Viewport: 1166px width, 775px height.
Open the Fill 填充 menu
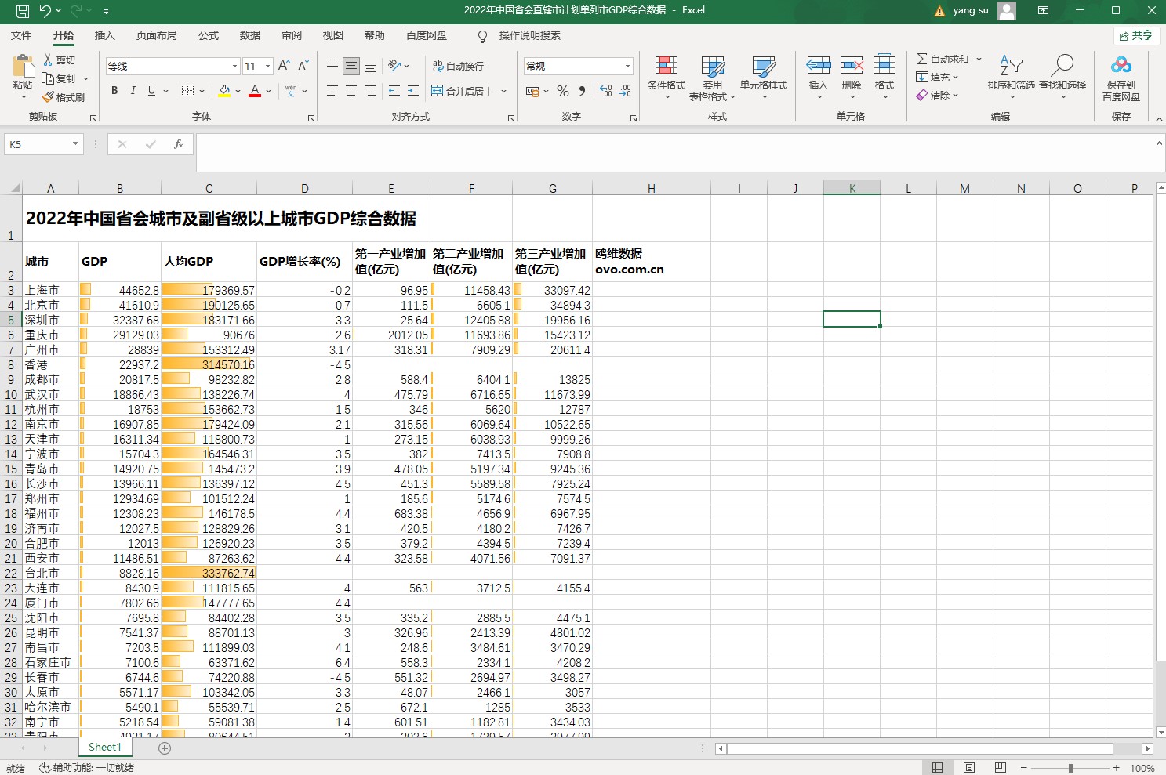pos(937,77)
